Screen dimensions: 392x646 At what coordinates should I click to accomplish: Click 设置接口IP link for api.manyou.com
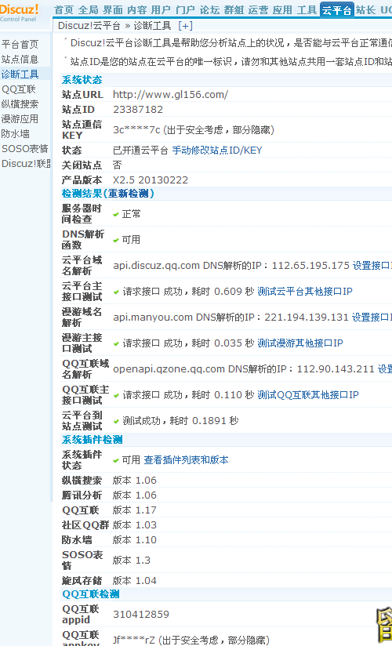pyautogui.click(x=372, y=318)
